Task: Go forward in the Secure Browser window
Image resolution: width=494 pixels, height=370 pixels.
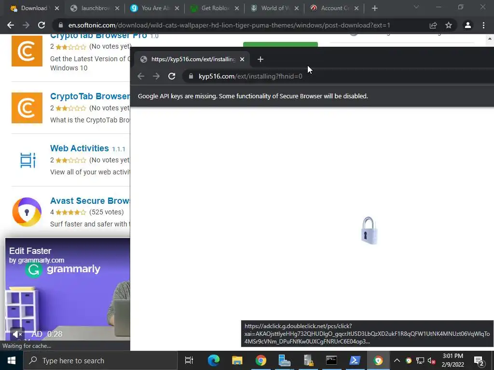Action: (x=156, y=76)
